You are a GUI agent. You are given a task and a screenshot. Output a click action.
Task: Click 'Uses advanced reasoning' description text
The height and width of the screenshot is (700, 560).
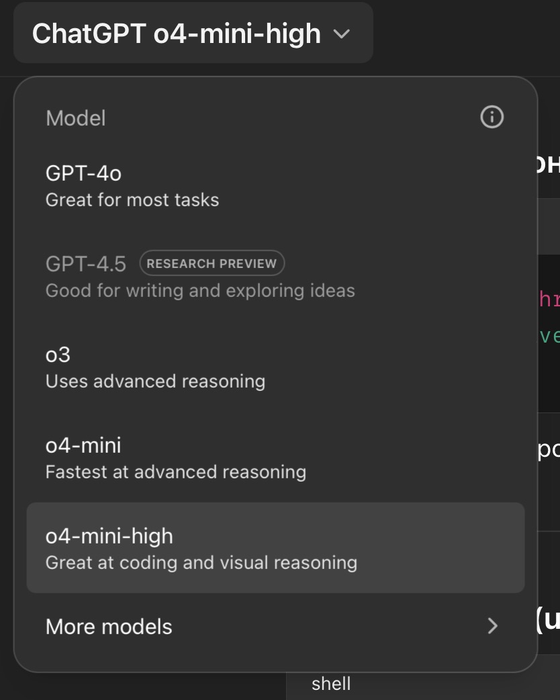(155, 382)
